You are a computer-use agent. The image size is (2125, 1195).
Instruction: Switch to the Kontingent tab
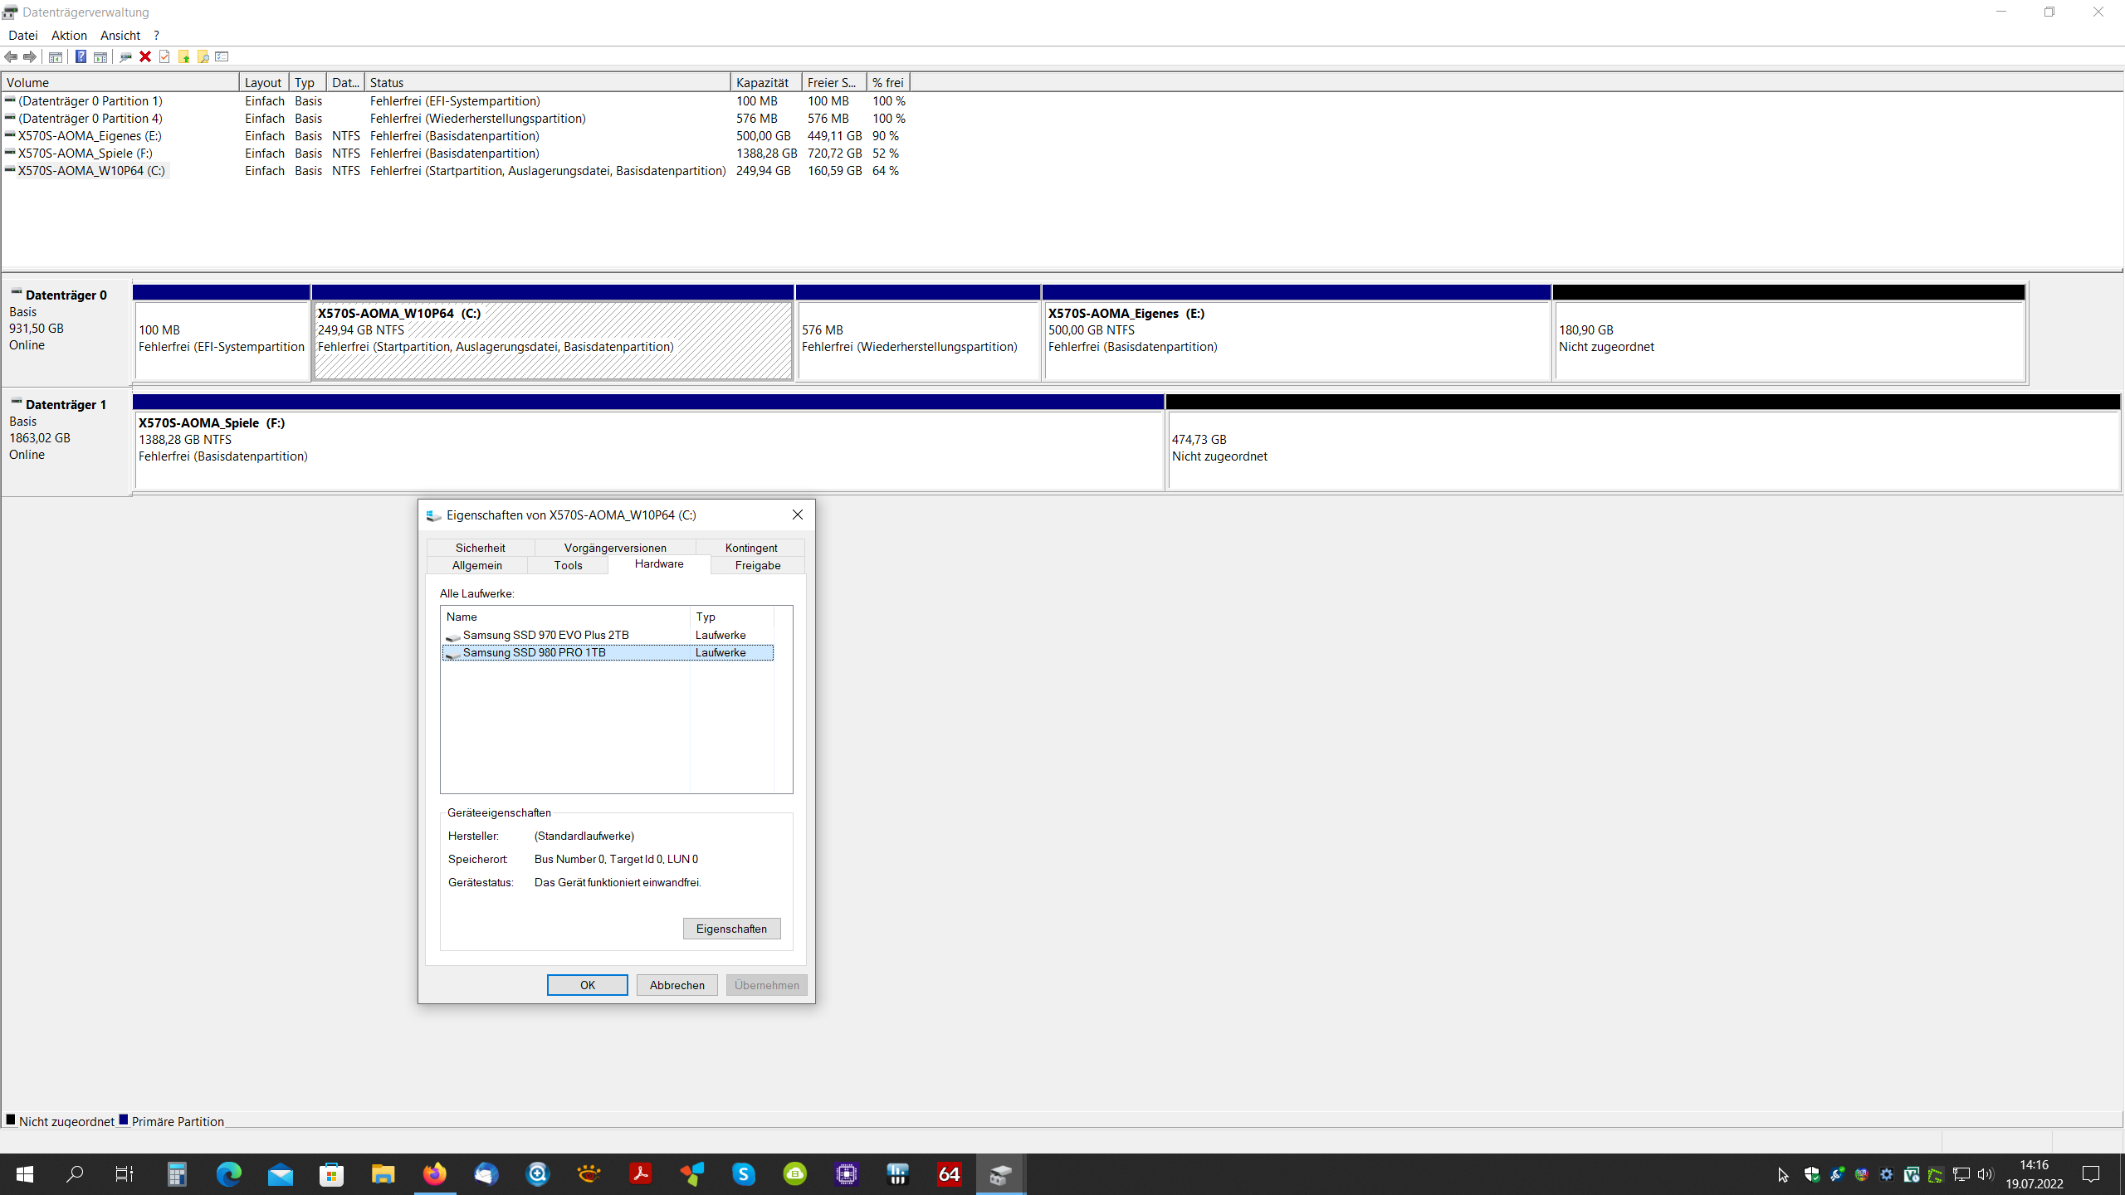[750, 548]
